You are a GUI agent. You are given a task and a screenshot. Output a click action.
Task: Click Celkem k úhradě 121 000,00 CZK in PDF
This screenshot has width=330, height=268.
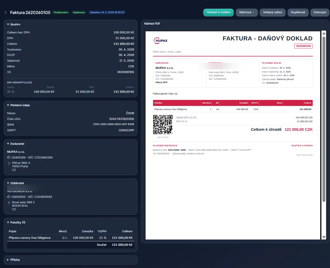click(x=282, y=129)
